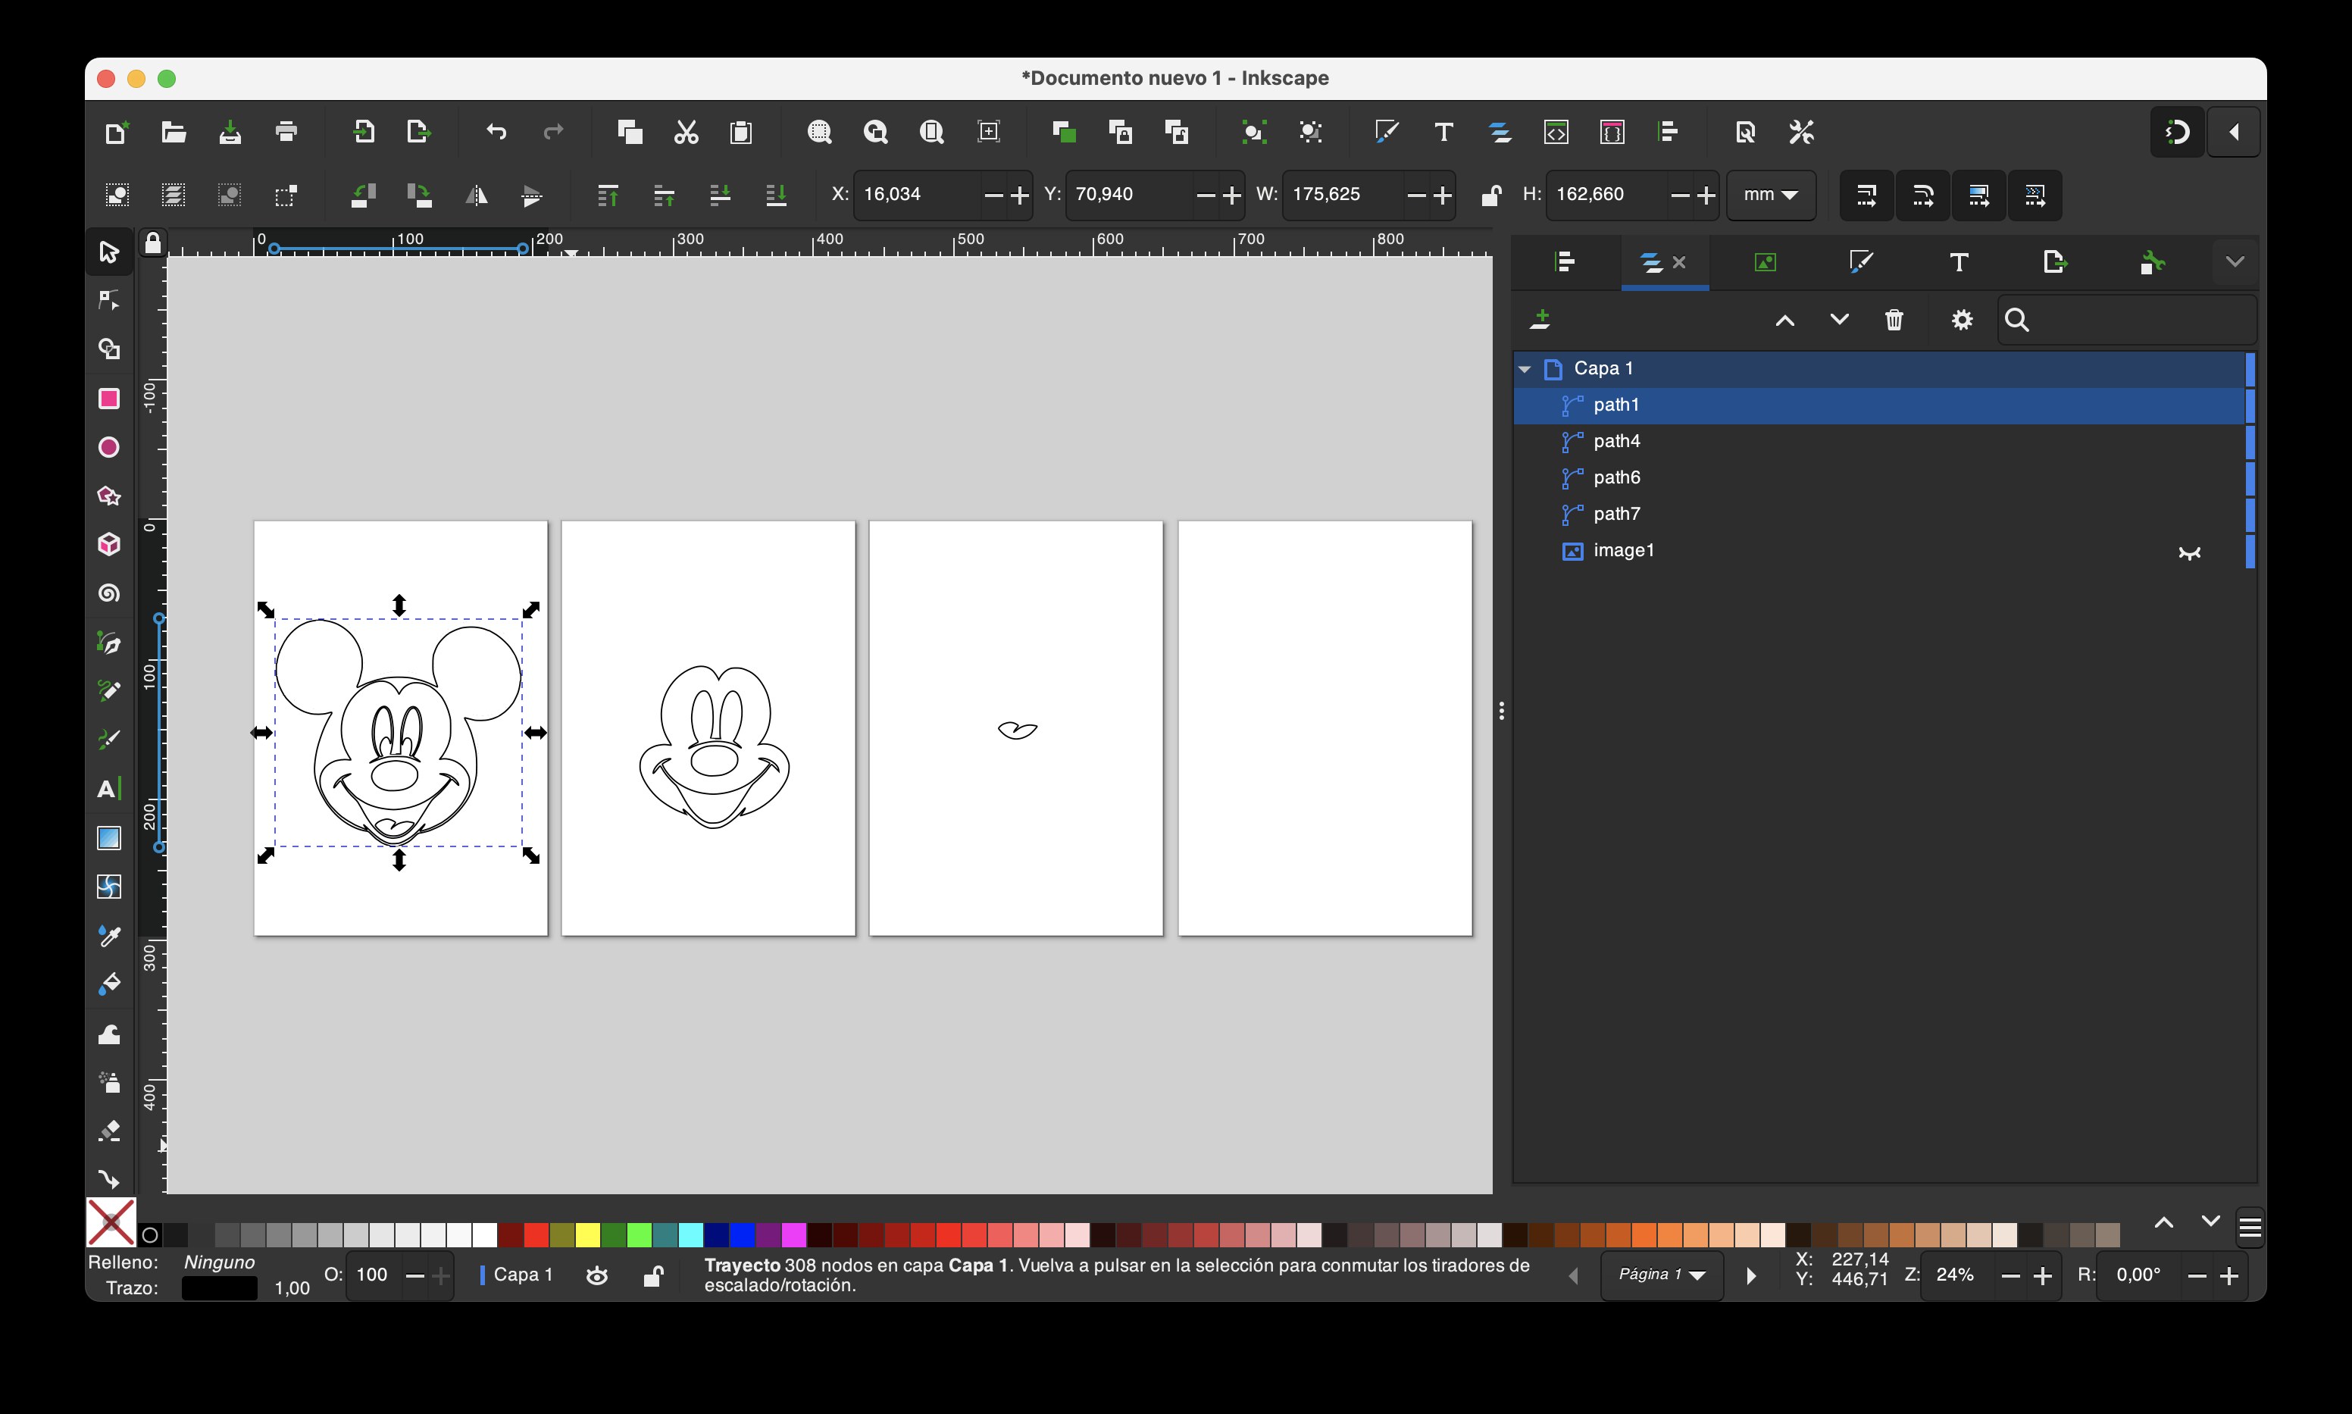Viewport: 2352px width, 1414px height.
Task: Select the Star polygon tool
Action: point(108,496)
